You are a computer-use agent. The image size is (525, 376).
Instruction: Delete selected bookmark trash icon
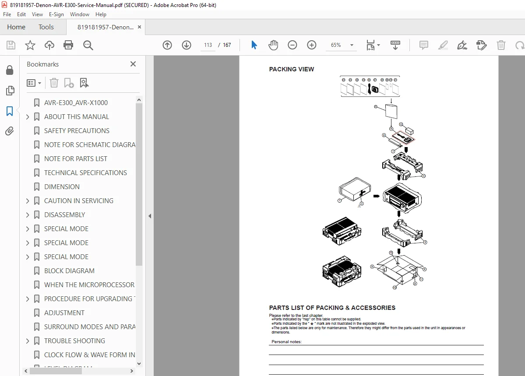pyautogui.click(x=54, y=83)
